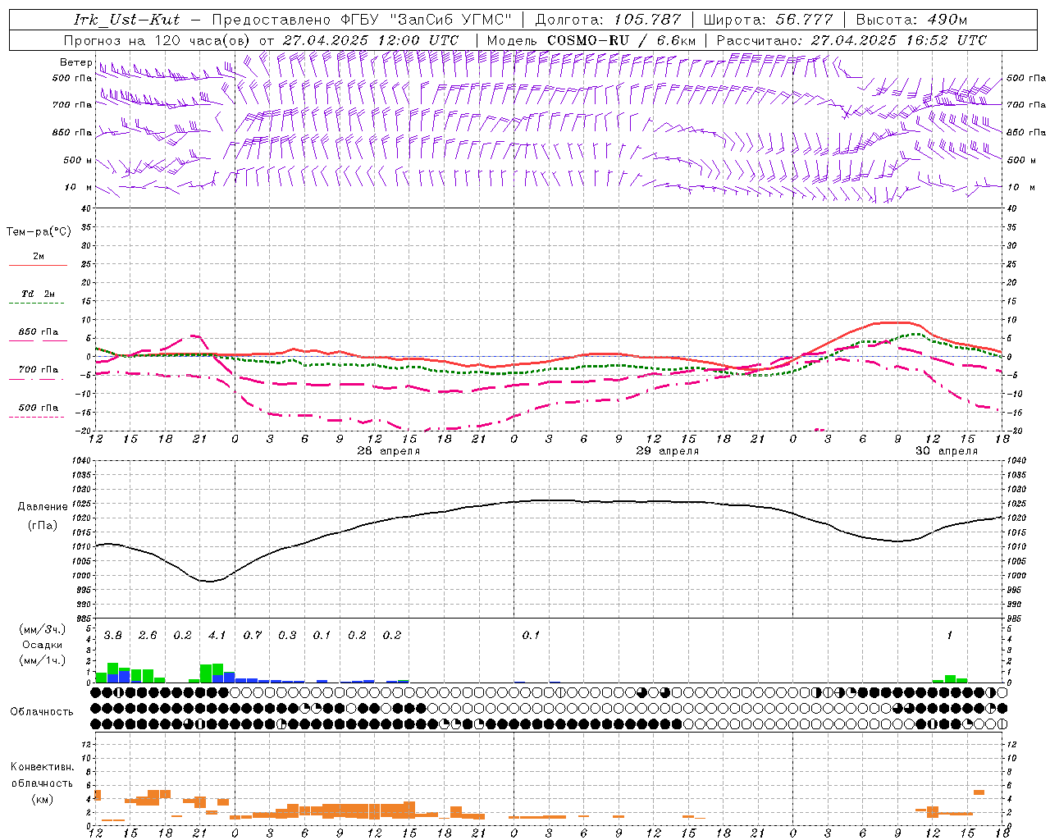1050x840 pixels.
Task: Click the 0.3 precipitation total
Action: click(x=287, y=636)
